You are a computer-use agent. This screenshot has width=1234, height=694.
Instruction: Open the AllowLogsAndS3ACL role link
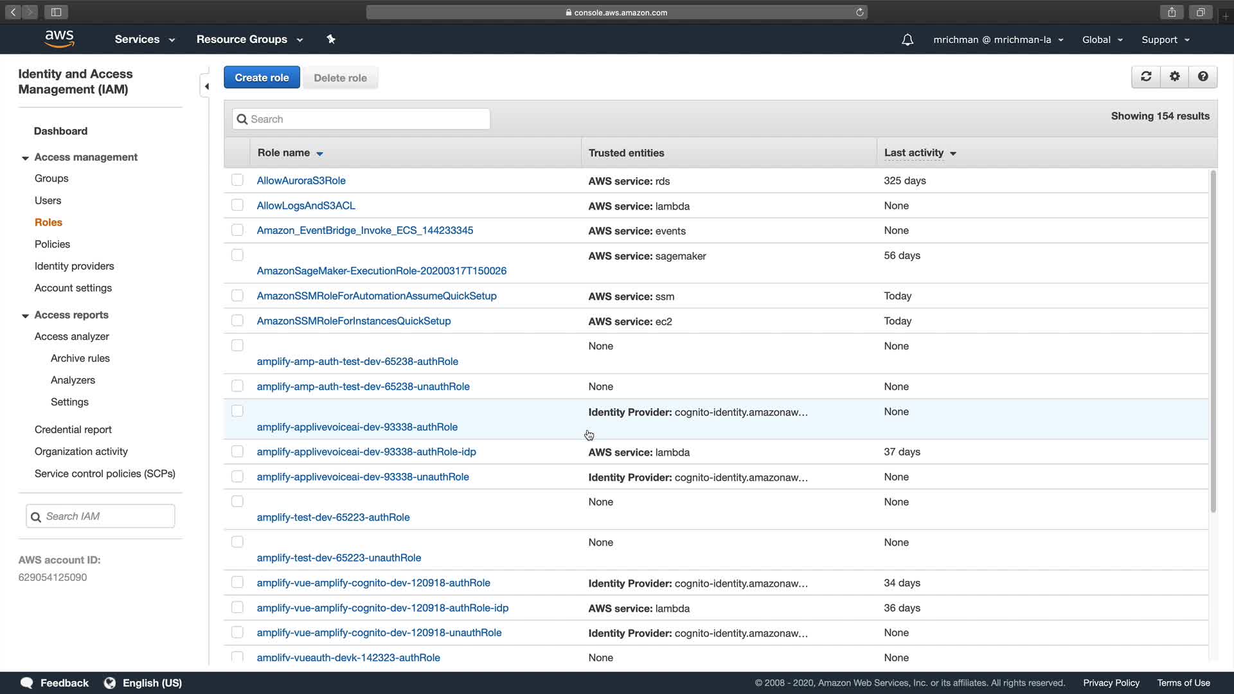click(x=306, y=206)
